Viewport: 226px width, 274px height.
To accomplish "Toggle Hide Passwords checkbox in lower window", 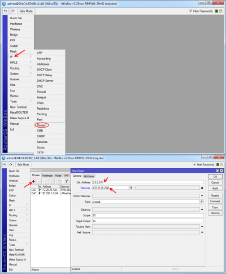I will tap(194, 164).
